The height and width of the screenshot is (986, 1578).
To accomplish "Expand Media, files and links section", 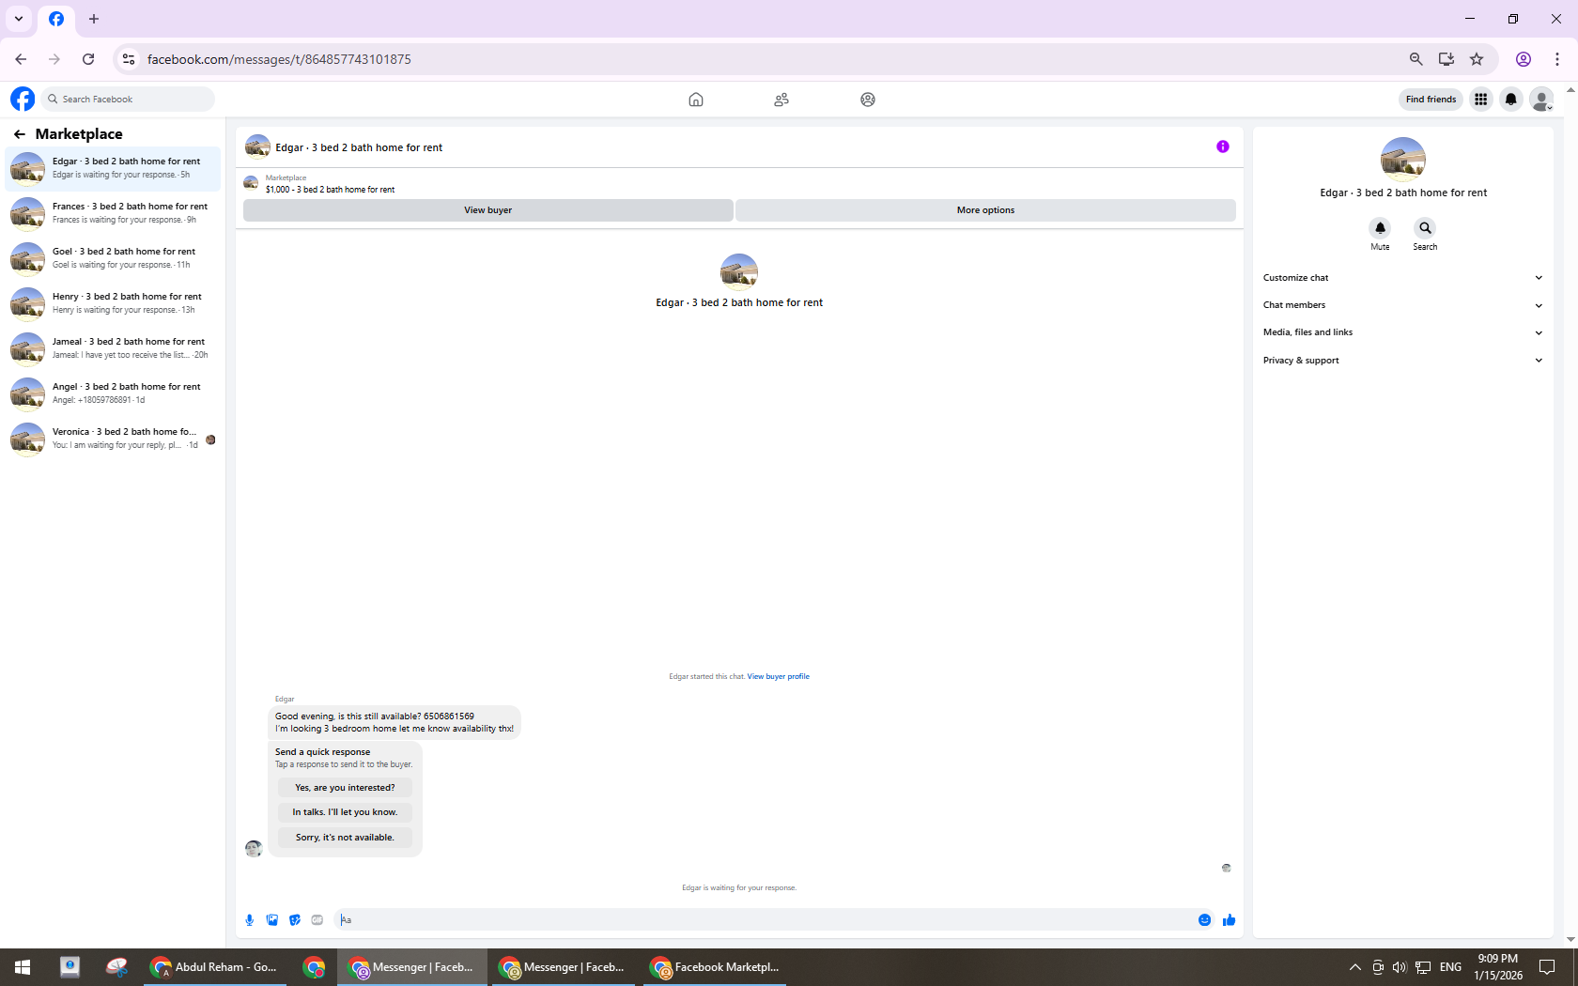I will pos(1402,332).
